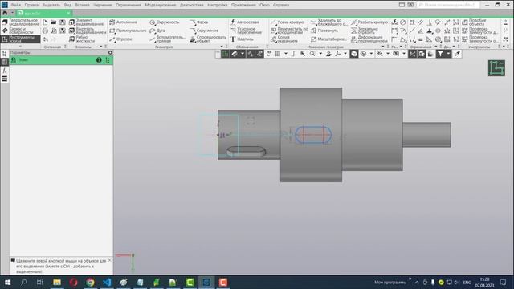The width and height of the screenshot is (514, 289).
Task: Open the Моделирование menu
Action: pos(161,5)
